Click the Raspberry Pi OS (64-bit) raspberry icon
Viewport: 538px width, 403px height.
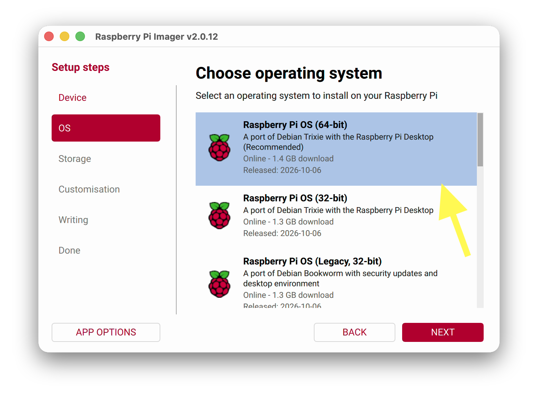pos(219,147)
